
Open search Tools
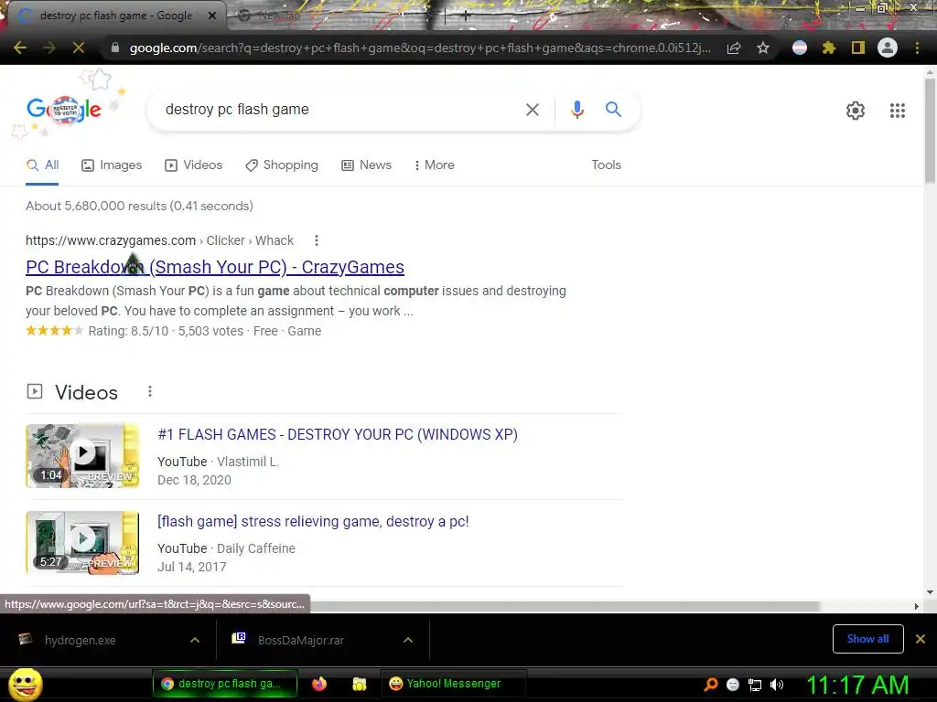606,165
